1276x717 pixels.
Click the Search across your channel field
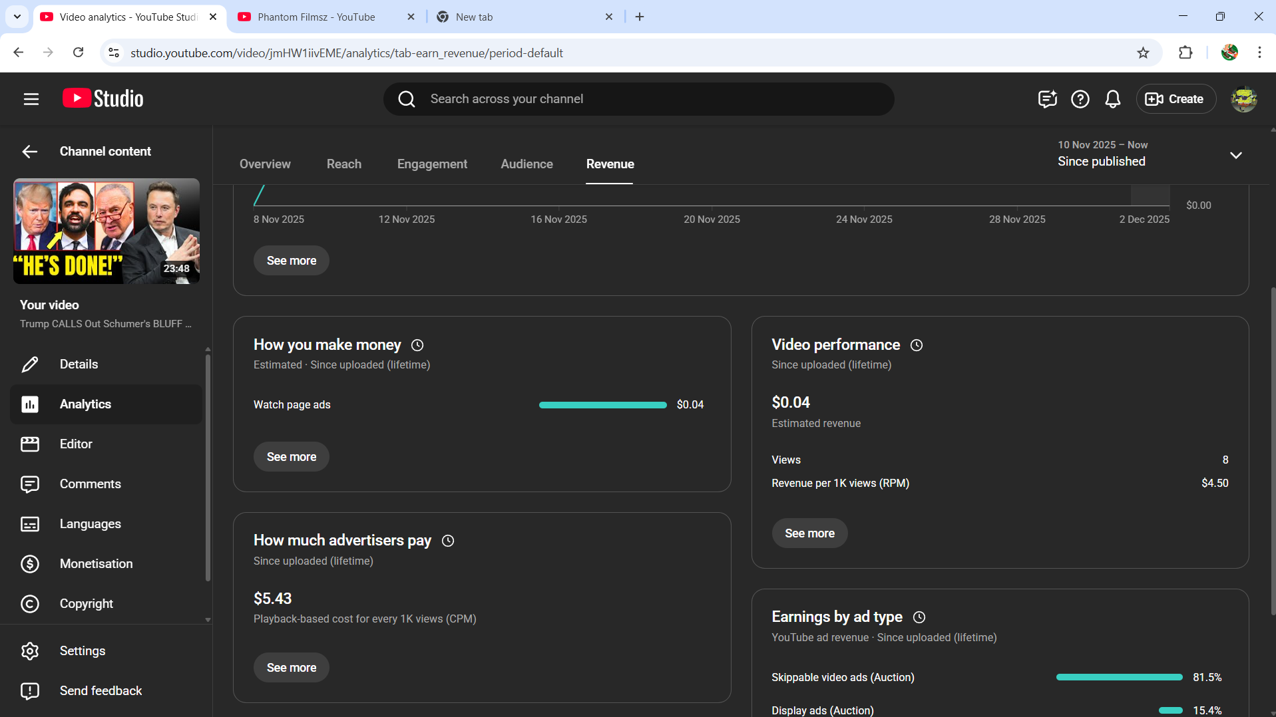coord(639,99)
